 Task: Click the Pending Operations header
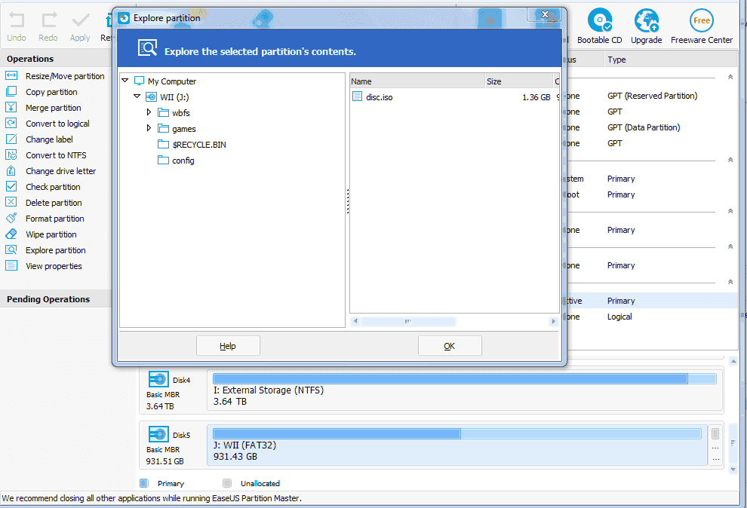[x=55, y=299]
